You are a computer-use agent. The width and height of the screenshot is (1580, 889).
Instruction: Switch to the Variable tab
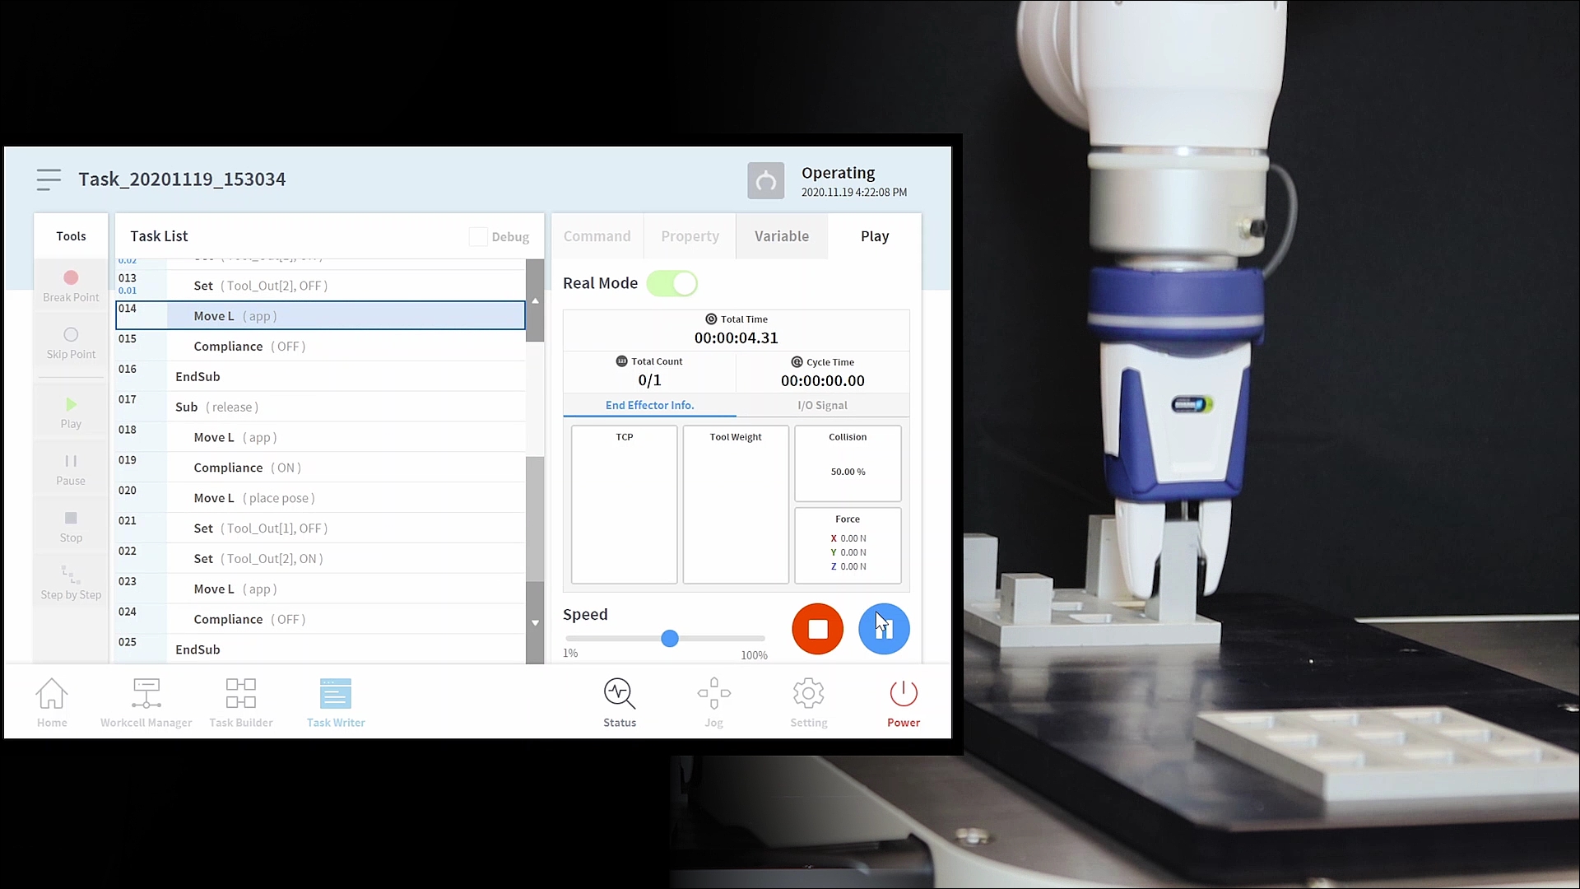point(782,236)
